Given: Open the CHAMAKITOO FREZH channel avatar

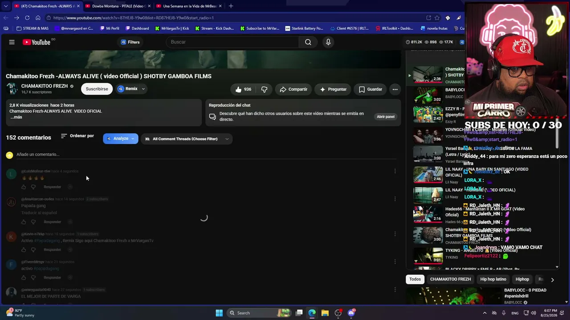Looking at the screenshot, I should 12,88.
